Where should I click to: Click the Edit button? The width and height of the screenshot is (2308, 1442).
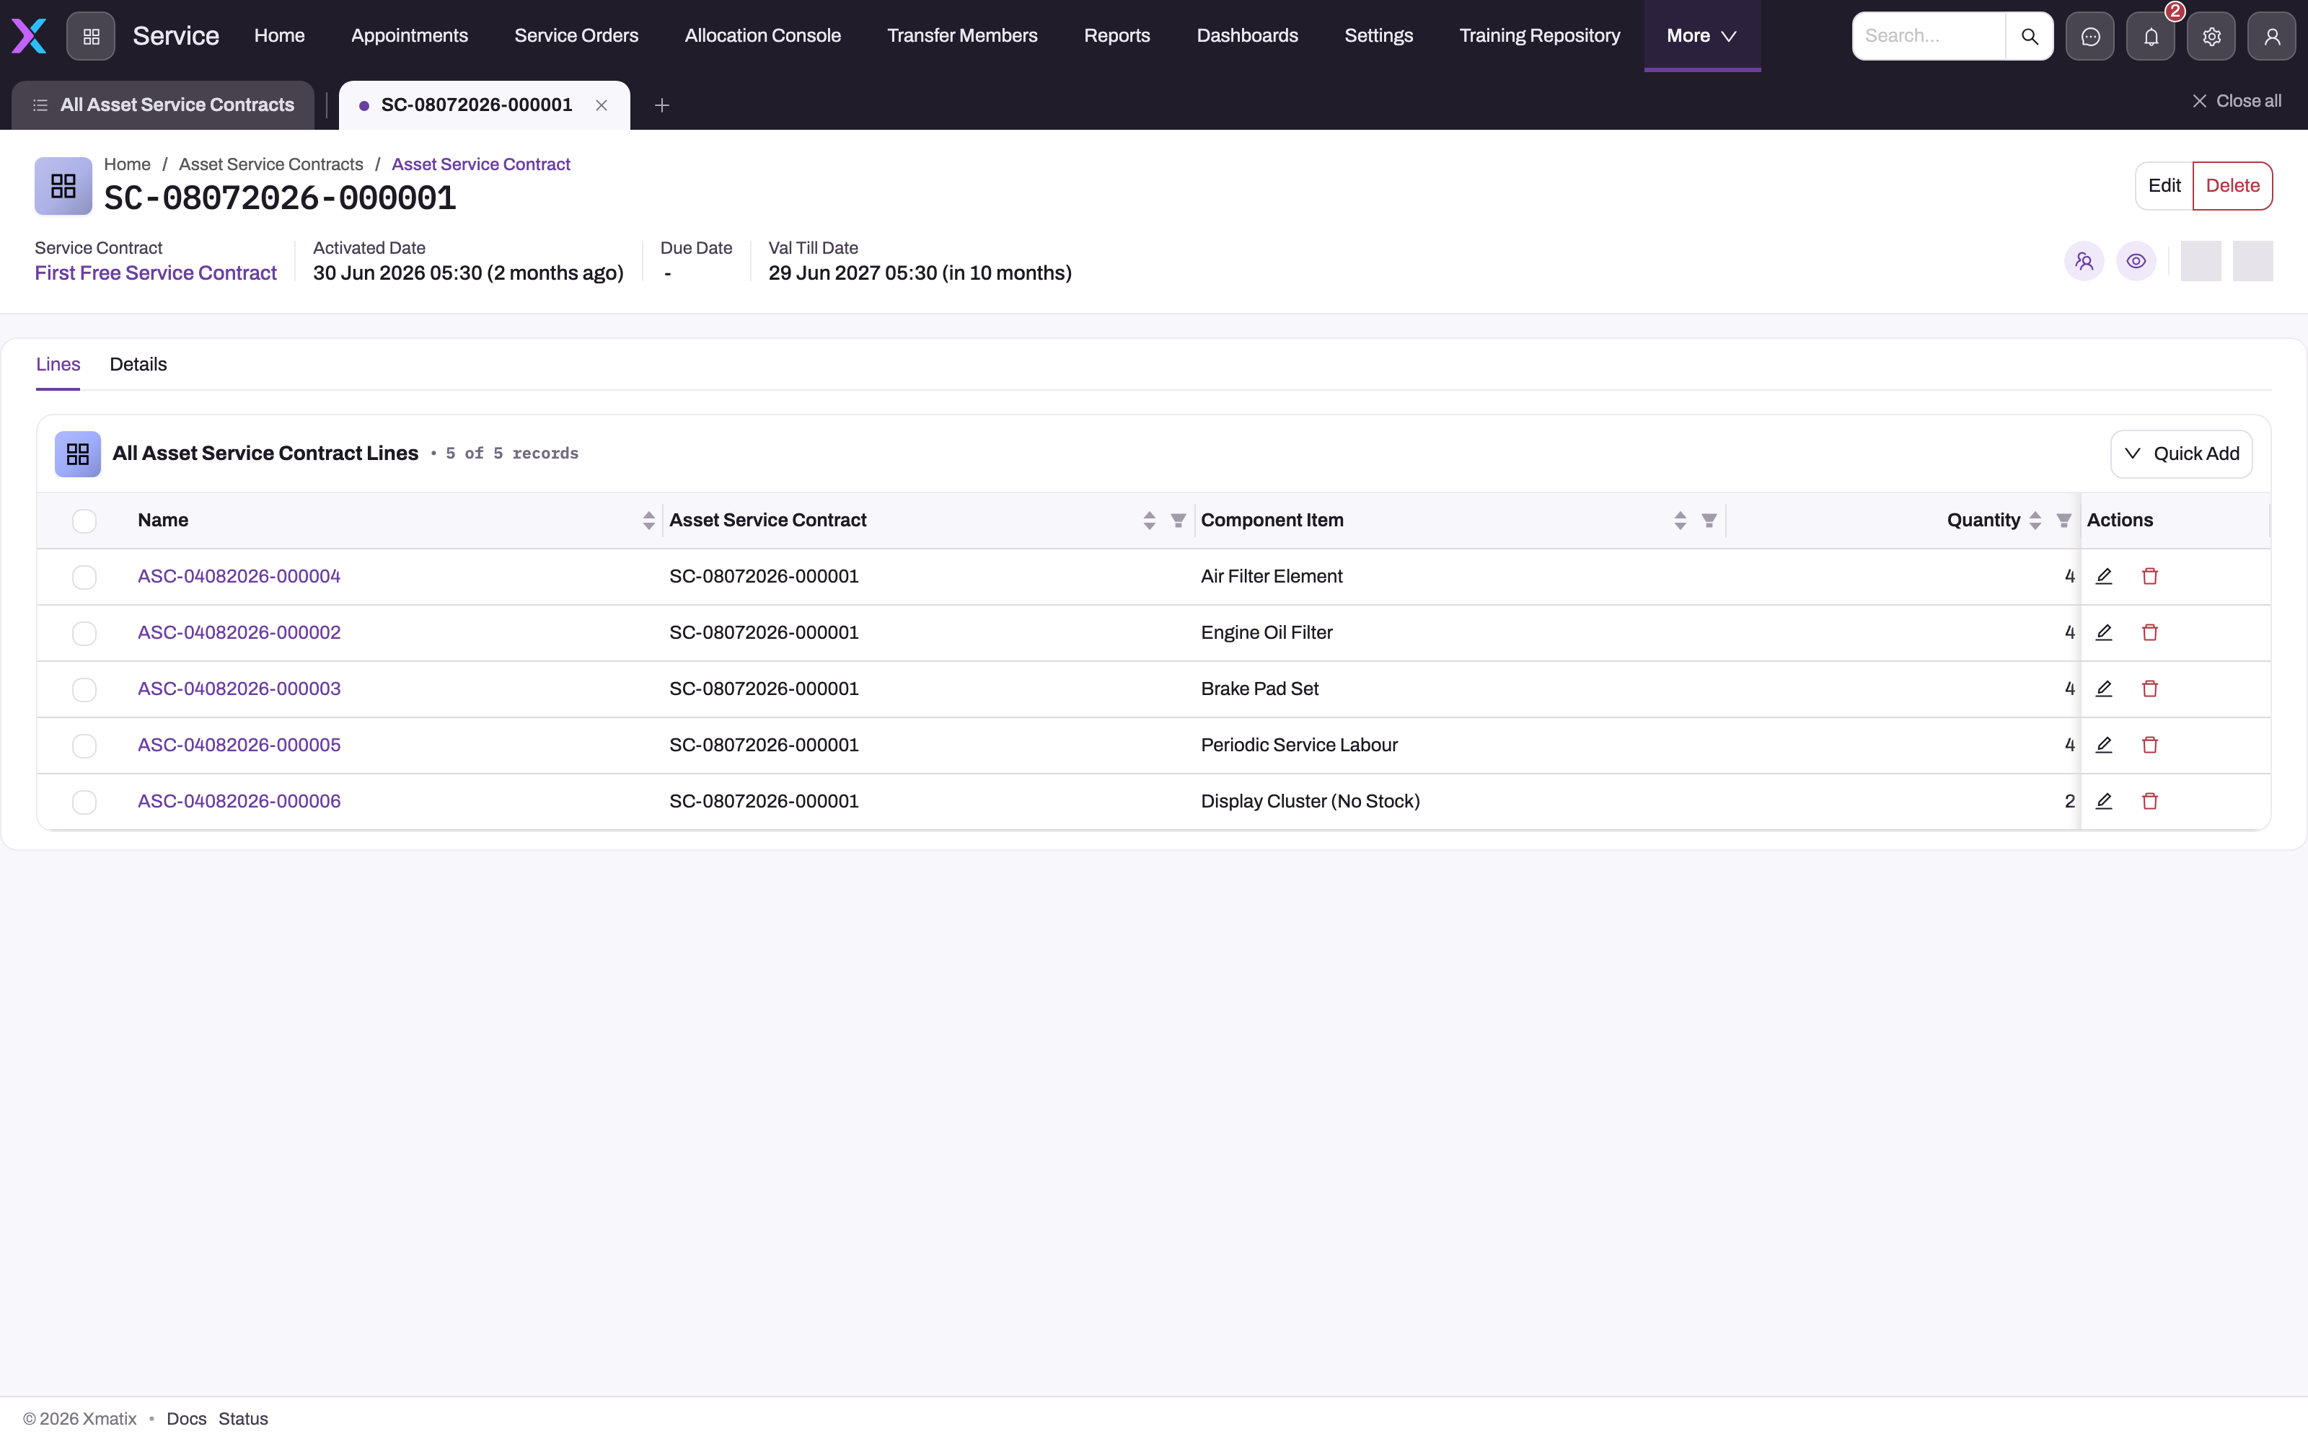coord(2164,186)
